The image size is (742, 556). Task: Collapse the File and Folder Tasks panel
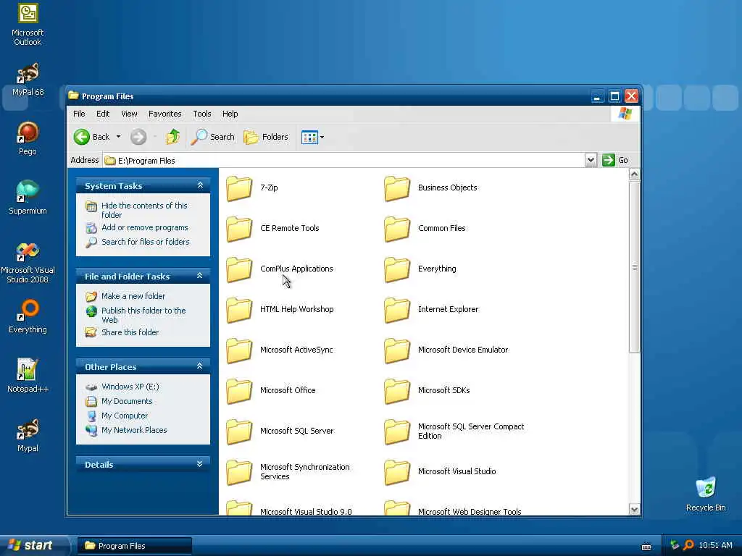200,276
